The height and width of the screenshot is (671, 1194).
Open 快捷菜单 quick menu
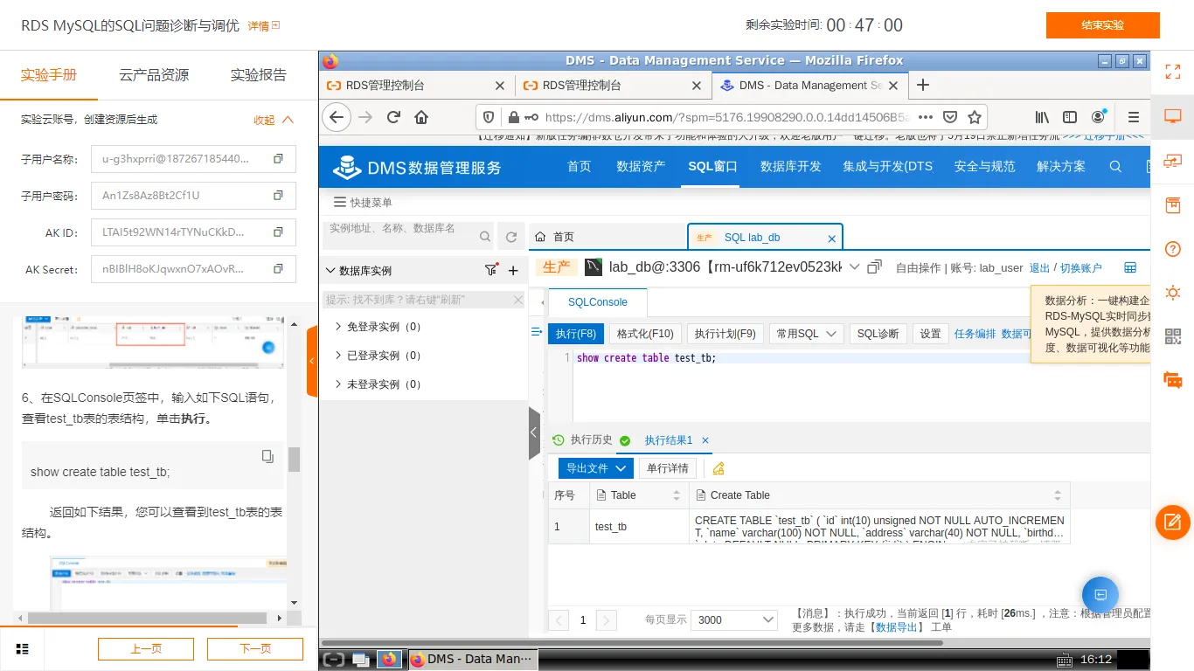point(363,202)
